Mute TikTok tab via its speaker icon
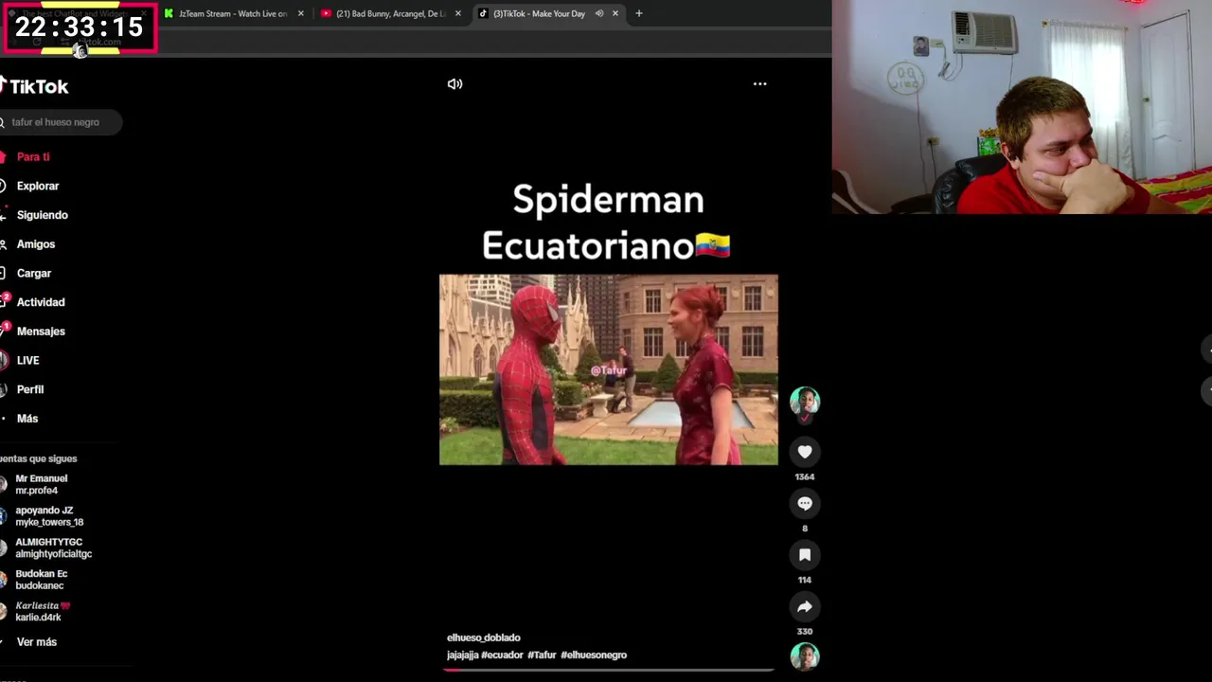The image size is (1212, 682). pyautogui.click(x=599, y=13)
